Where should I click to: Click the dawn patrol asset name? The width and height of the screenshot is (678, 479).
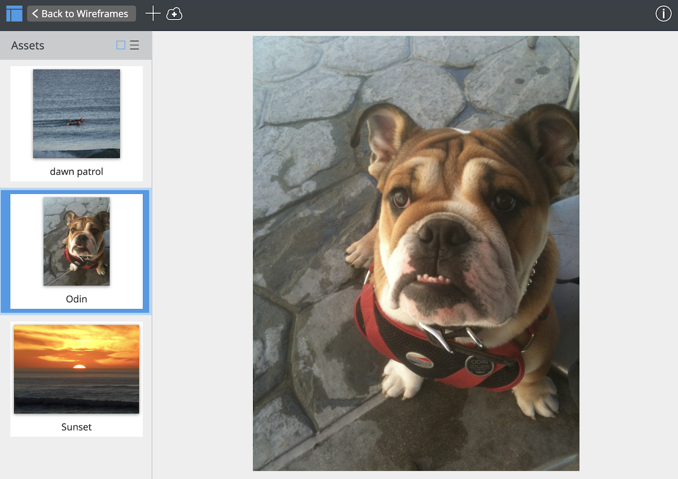(76, 171)
